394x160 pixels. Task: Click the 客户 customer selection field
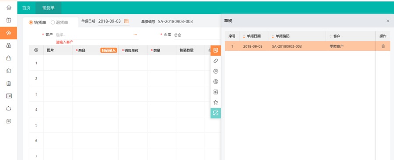[x=97, y=35]
